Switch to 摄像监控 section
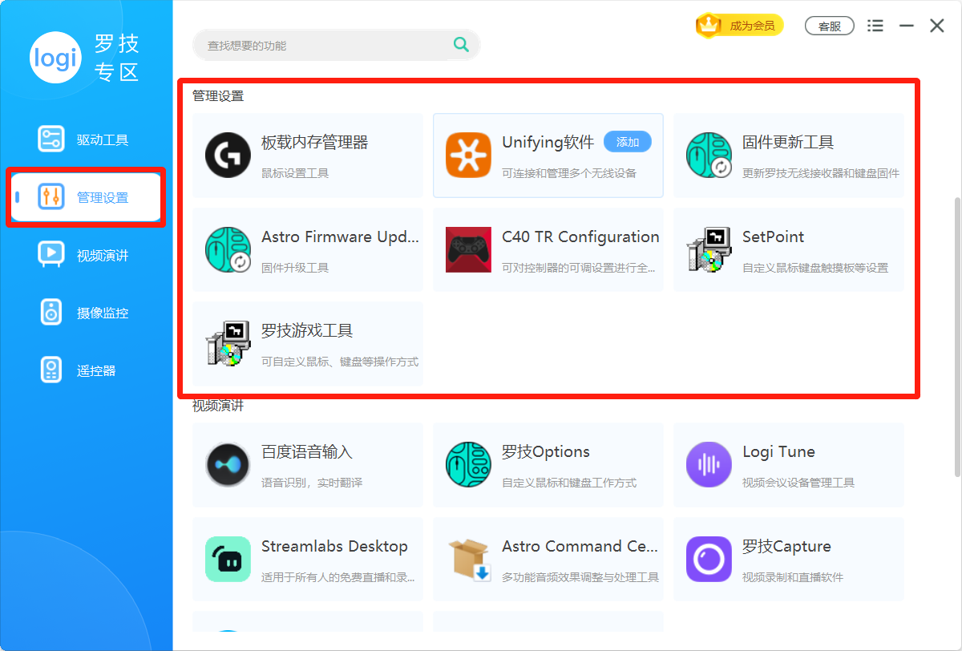962x651 pixels. [86, 313]
